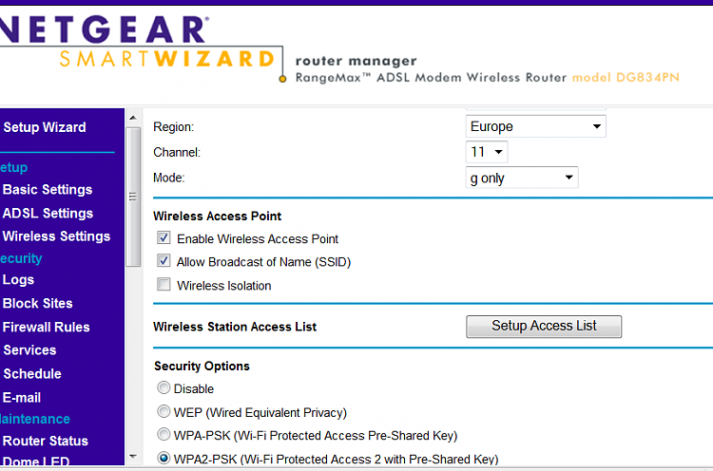Image resolution: width=713 pixels, height=471 pixels.
Task: Click the sidebar scrollbar up arrow
Action: [133, 118]
